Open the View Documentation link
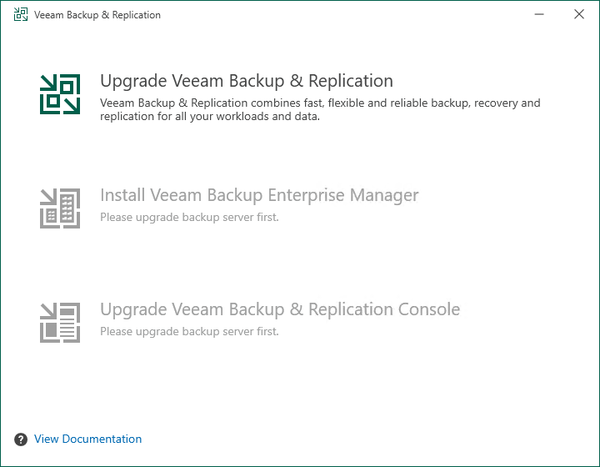Screen dimensions: 600x467 [87, 439]
